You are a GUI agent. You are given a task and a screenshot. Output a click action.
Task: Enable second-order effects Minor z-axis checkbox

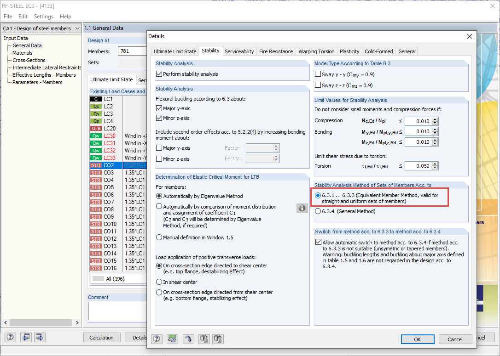click(159, 159)
